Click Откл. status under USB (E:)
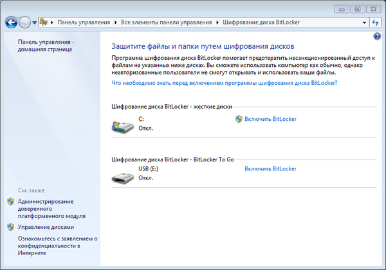 tap(146, 178)
